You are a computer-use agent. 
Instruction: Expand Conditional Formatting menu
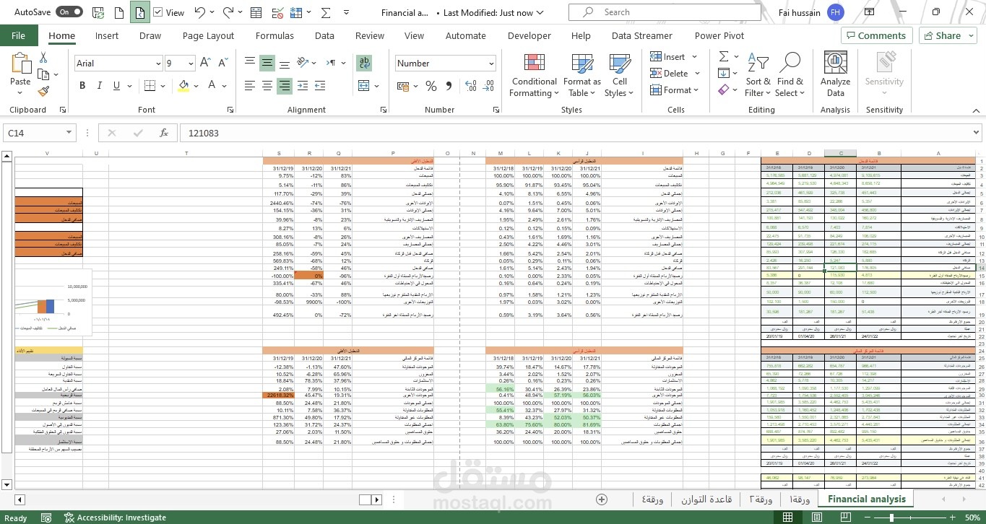point(534,75)
